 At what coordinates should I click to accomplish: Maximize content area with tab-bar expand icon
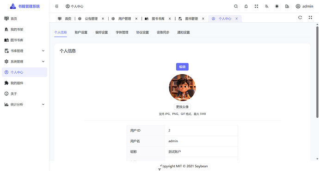tap(310, 18)
